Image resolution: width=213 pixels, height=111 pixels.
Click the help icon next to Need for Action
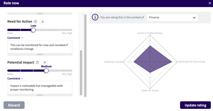[x=35, y=22]
